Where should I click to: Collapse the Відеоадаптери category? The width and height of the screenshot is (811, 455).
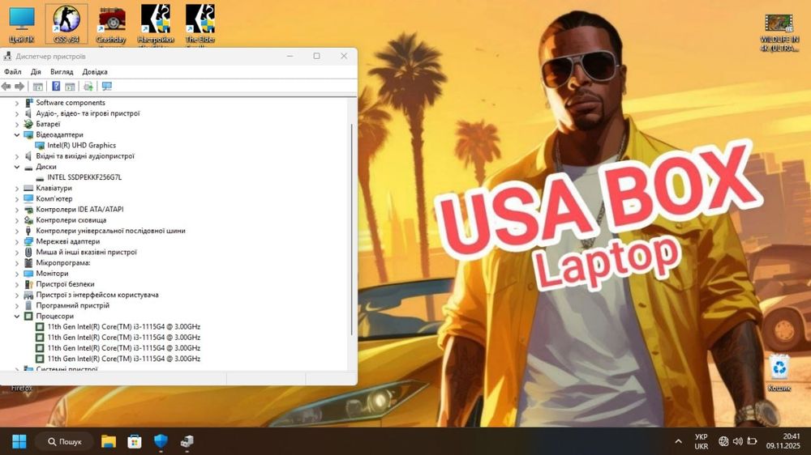pos(17,134)
